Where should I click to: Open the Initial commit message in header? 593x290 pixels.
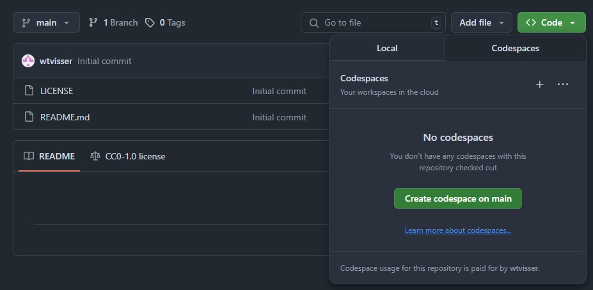pos(104,61)
